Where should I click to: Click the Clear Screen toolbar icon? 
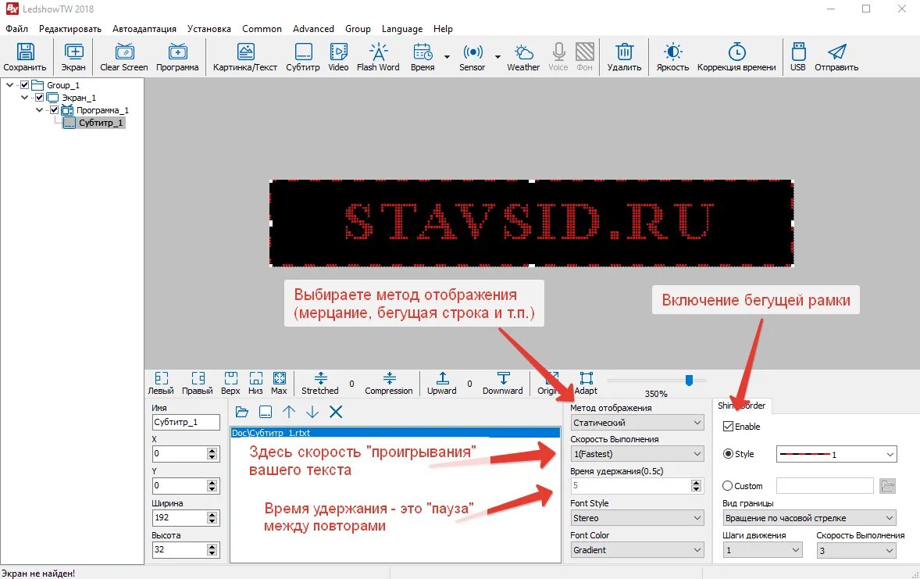124,52
